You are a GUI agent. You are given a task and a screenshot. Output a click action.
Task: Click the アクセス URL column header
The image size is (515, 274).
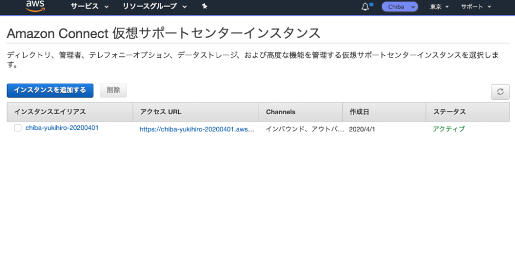pos(196,112)
